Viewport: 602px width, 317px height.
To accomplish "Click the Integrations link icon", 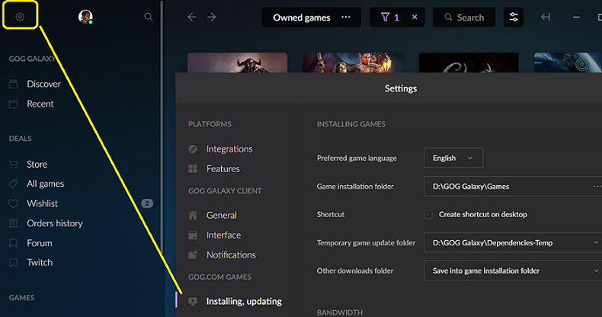I will click(x=193, y=149).
